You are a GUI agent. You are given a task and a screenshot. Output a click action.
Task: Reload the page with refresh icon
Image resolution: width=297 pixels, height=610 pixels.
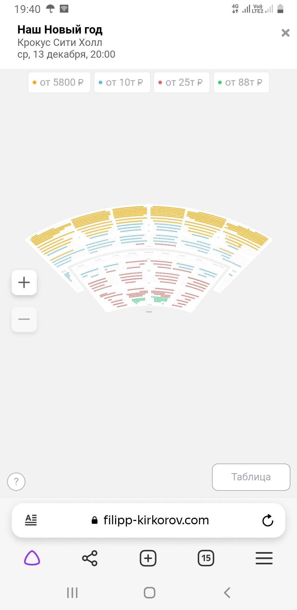click(268, 520)
